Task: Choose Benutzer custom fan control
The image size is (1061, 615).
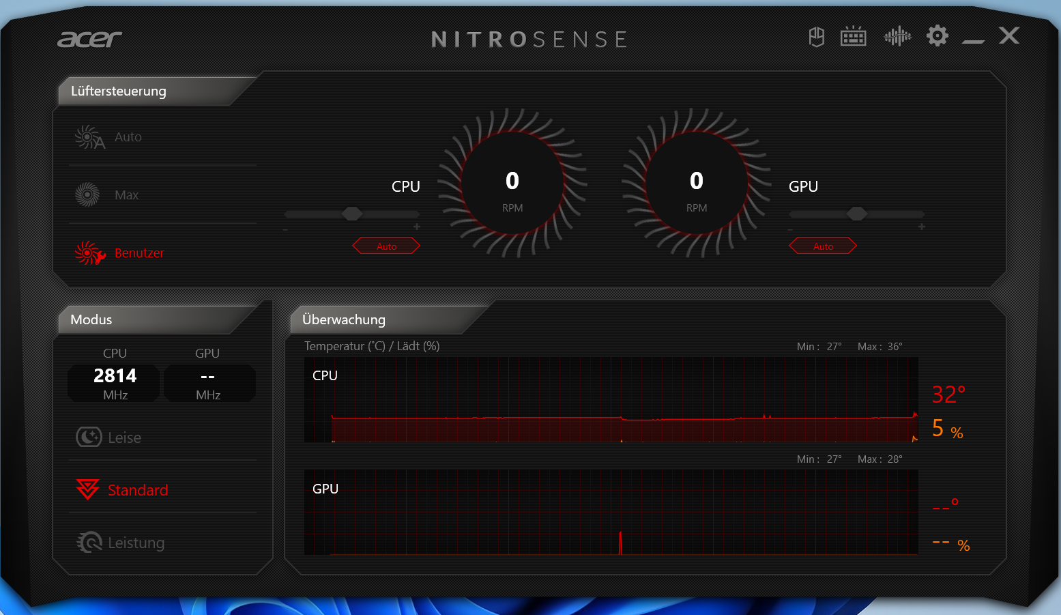Action: tap(139, 253)
